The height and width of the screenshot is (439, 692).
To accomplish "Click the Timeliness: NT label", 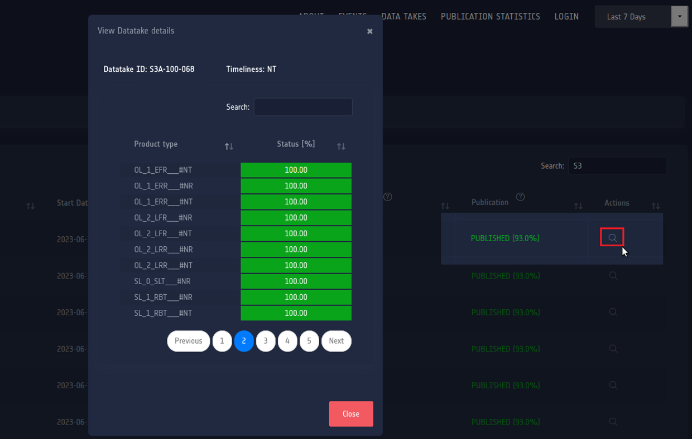I will (251, 69).
